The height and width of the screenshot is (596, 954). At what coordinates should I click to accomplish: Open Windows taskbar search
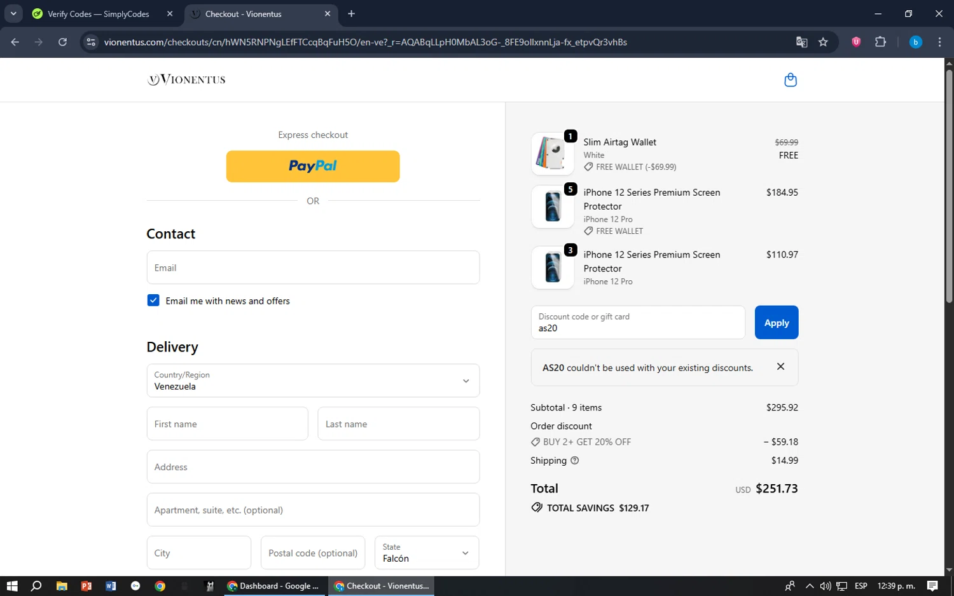(36, 586)
